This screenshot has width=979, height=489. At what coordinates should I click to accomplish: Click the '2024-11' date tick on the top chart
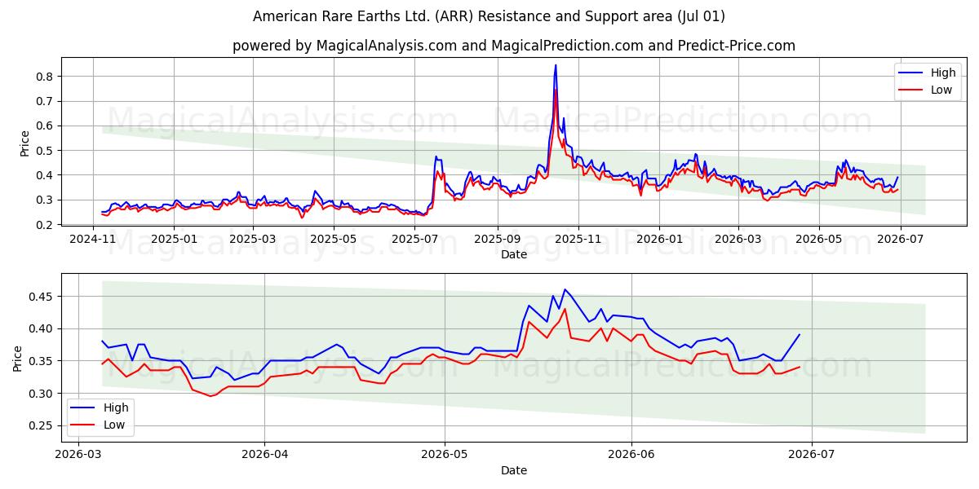point(93,239)
